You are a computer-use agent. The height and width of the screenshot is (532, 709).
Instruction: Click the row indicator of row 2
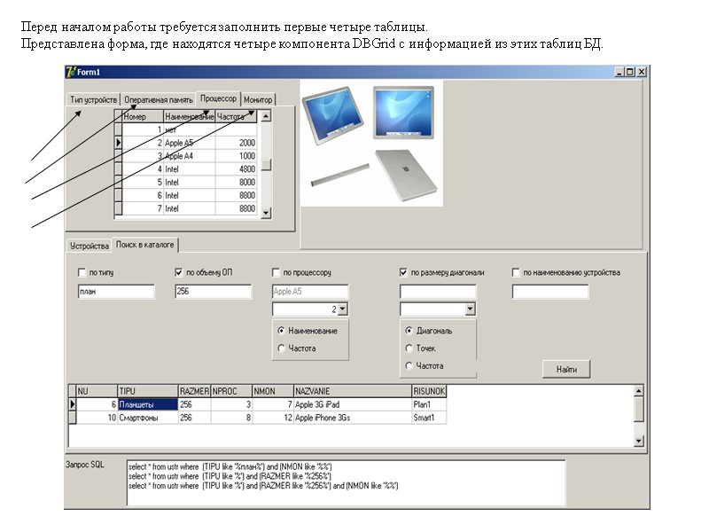(118, 143)
